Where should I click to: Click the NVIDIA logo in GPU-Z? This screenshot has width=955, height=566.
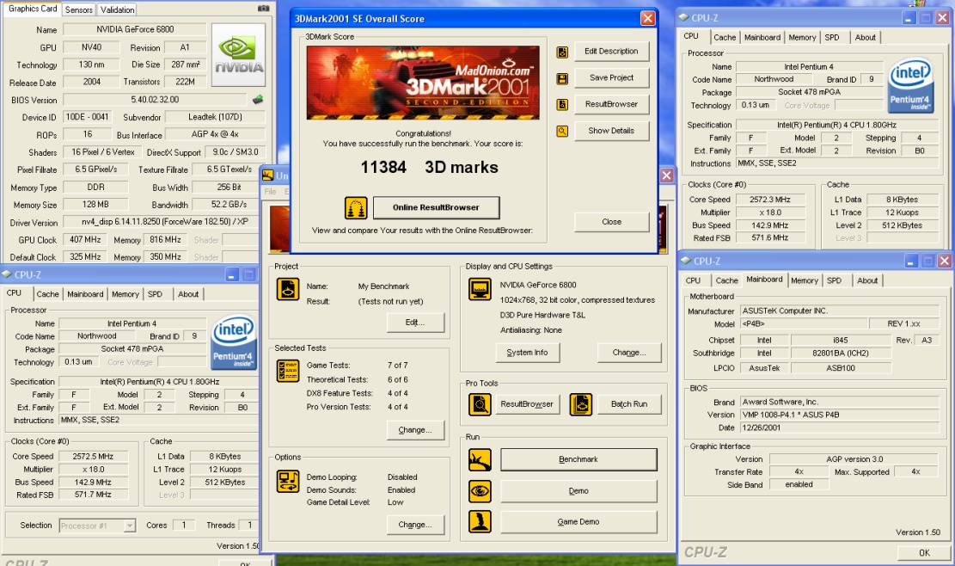click(238, 55)
